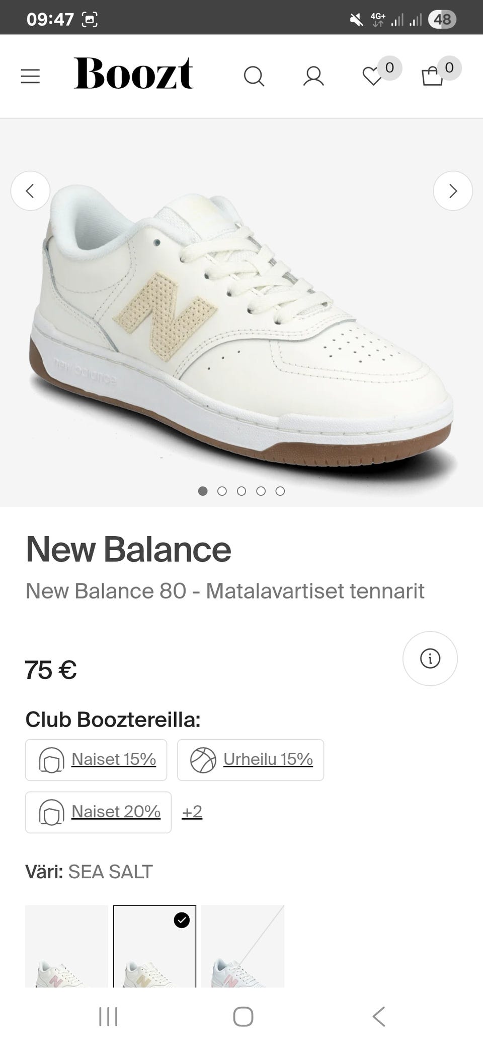
Task: Open the shopping bag cart
Action: tap(432, 77)
